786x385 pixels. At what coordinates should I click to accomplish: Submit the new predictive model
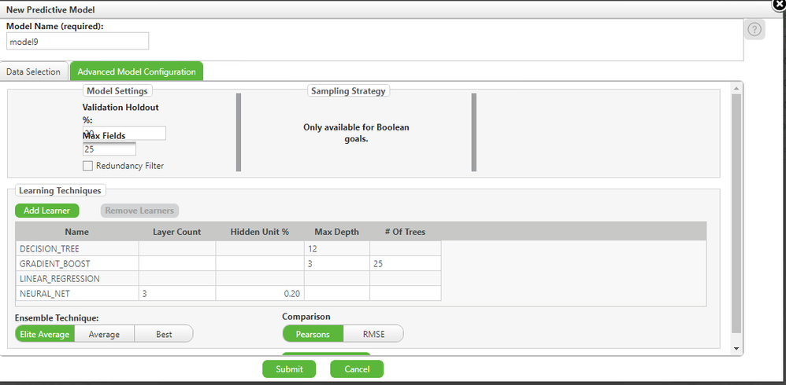coord(289,369)
